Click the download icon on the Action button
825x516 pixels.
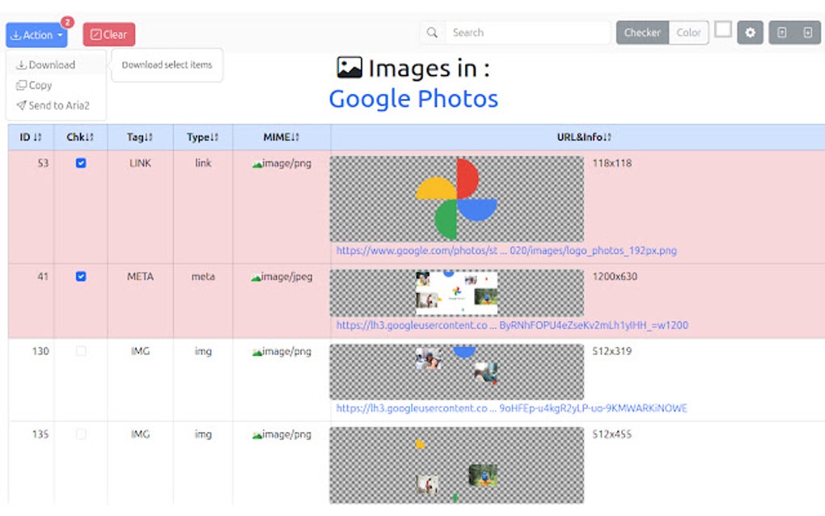coord(17,35)
